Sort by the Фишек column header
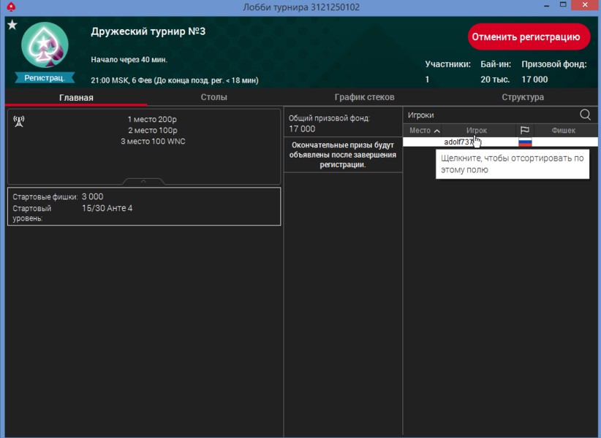601x438 pixels. click(x=563, y=131)
